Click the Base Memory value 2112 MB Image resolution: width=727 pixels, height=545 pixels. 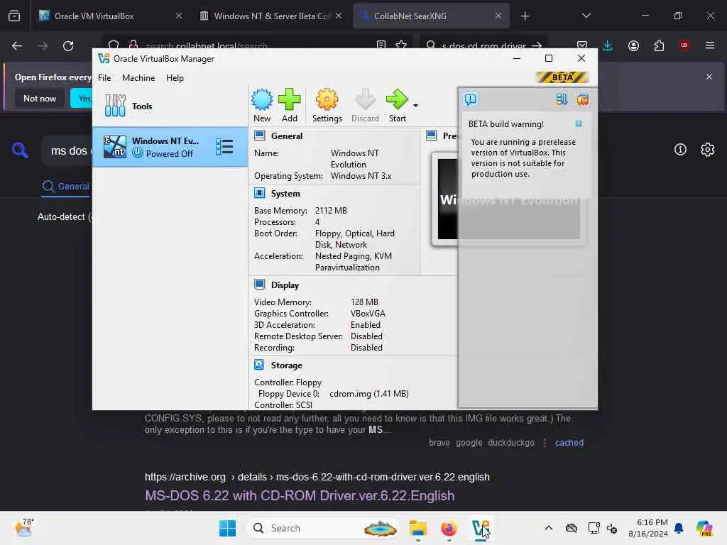(331, 210)
